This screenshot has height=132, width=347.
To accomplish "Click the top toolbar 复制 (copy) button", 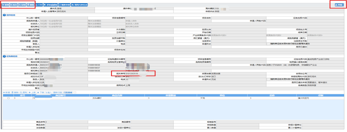I will (x=22, y=5).
